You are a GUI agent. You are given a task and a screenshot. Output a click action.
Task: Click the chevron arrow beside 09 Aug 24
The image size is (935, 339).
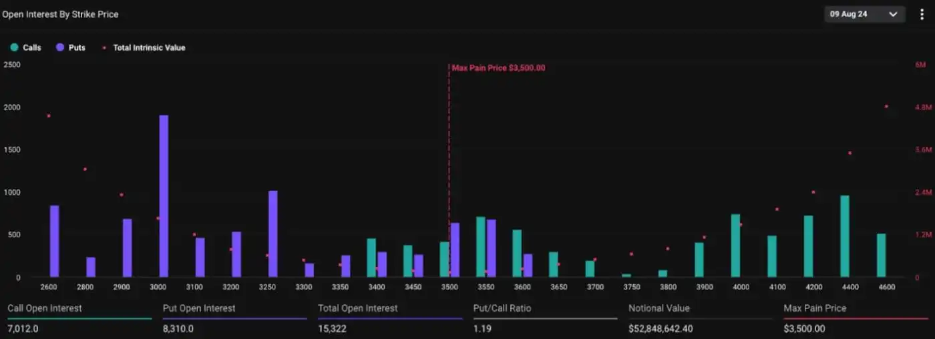point(893,14)
